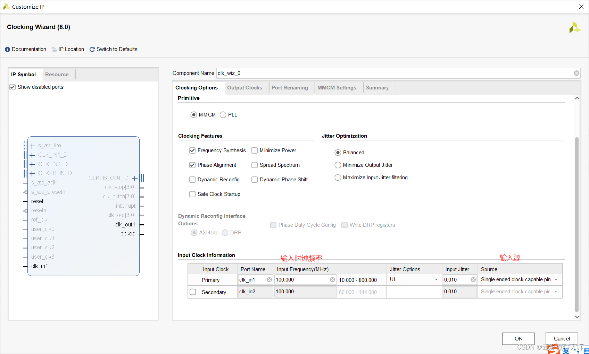Viewport: 589px width, 354px height.
Task: Click the OK button
Action: [x=519, y=339]
